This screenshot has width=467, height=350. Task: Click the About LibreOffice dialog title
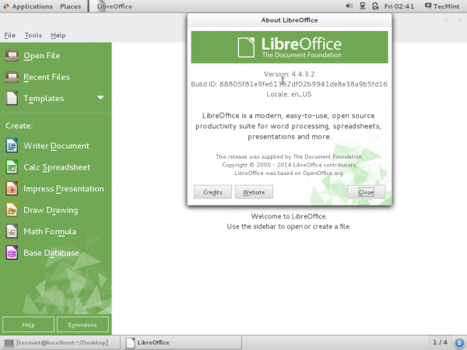pyautogui.click(x=290, y=20)
